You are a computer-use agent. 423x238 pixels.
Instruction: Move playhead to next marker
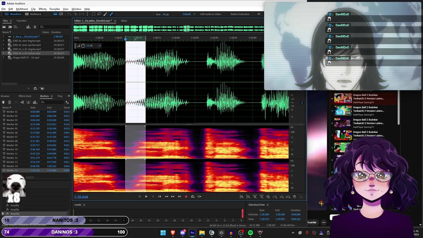[179, 196]
